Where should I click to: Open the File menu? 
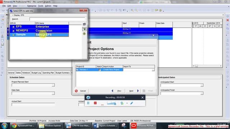click(x=4, y=6)
